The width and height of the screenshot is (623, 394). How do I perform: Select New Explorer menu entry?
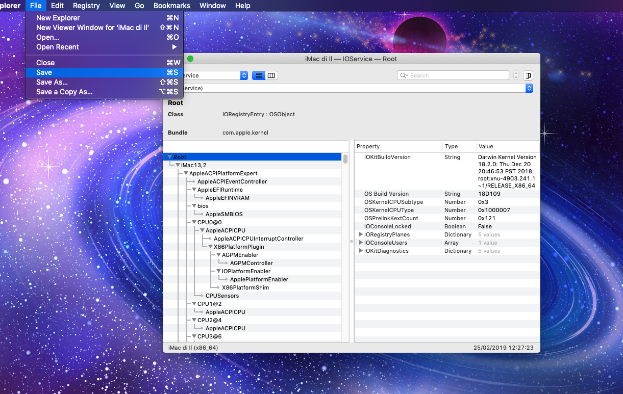click(104, 18)
